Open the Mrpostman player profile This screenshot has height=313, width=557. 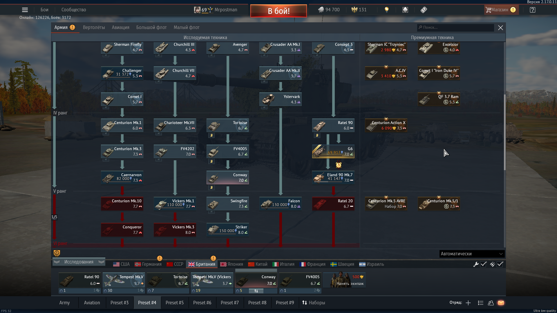click(x=216, y=10)
